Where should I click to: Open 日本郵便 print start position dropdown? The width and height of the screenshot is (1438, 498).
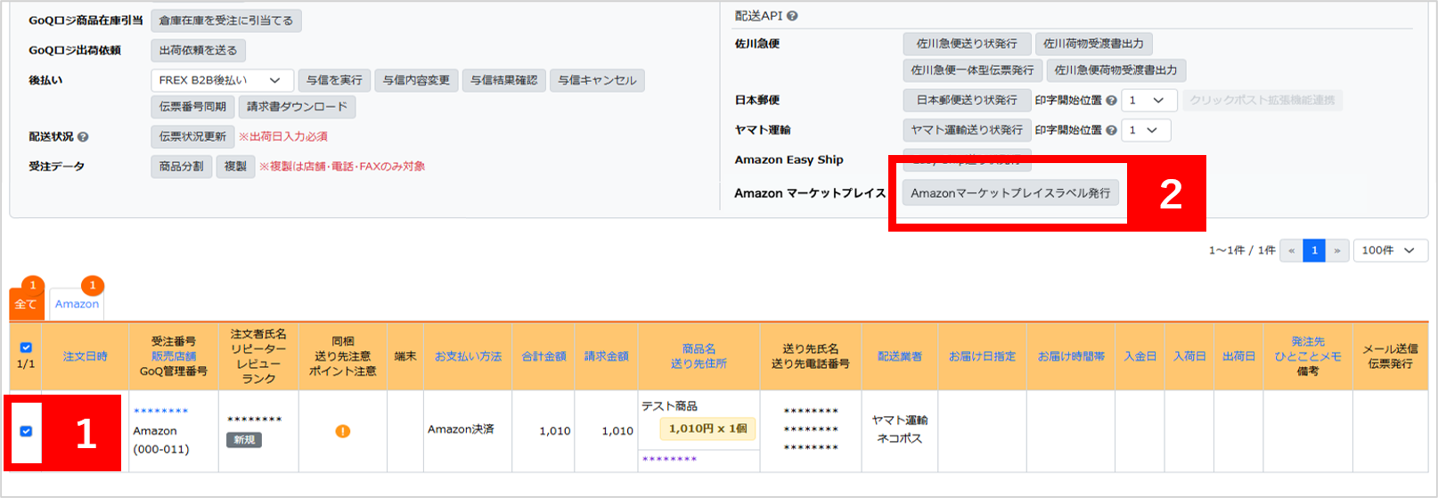(1148, 101)
